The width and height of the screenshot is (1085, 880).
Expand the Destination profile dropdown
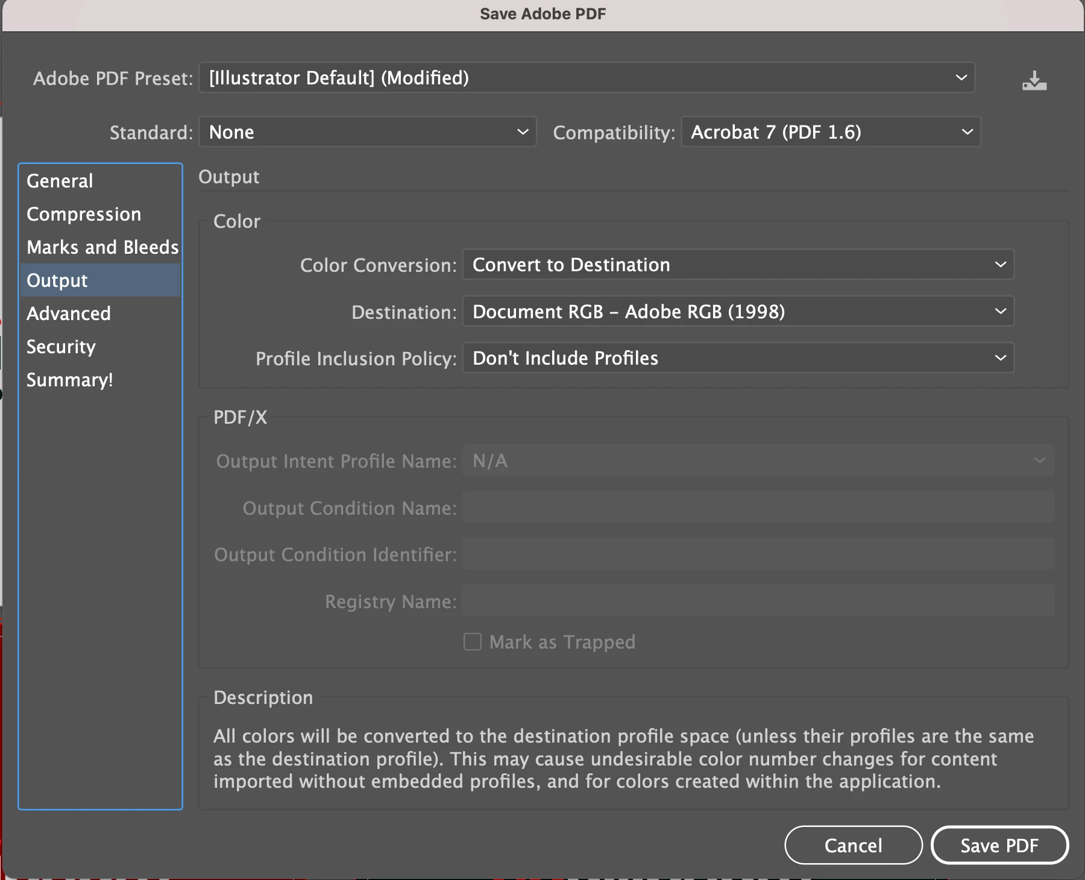(x=738, y=312)
